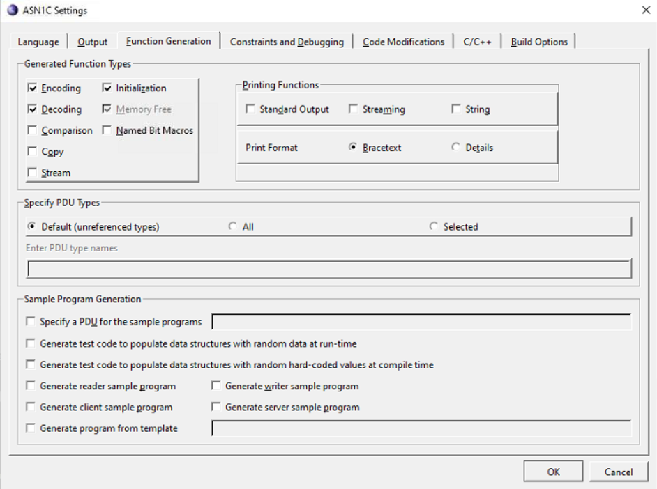Click the template path input field

coord(421,428)
